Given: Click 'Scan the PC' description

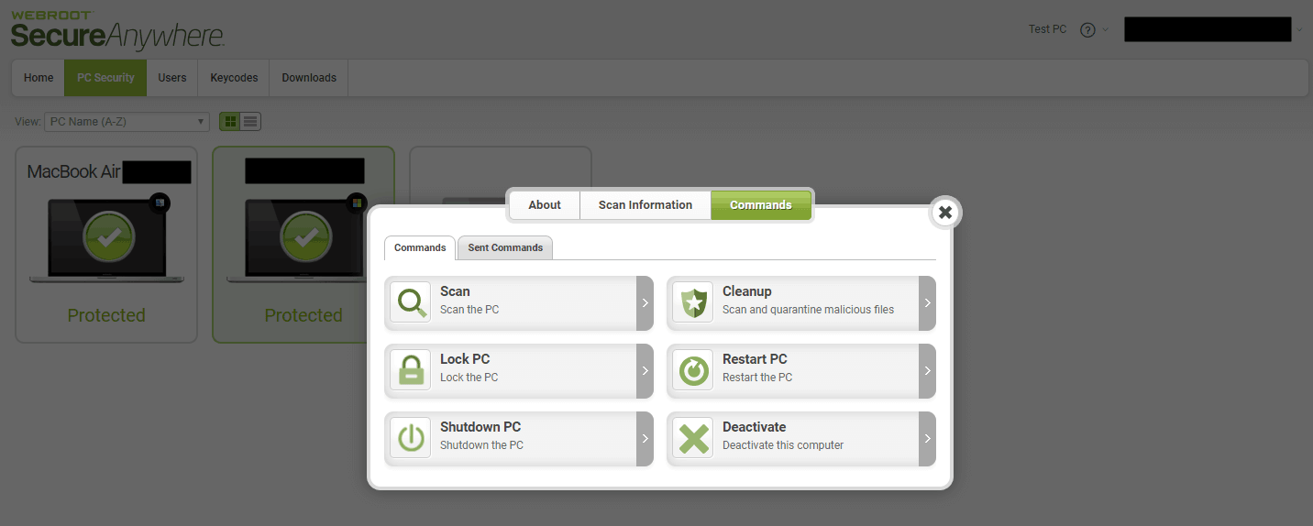Looking at the screenshot, I should point(469,310).
